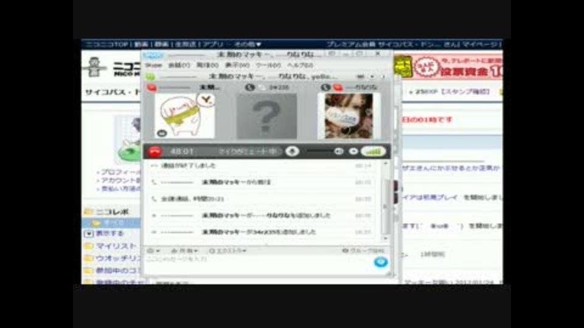This screenshot has height=328, width=584.
Task: Select the highlighted すべて item under ニコレポ
Action: [x=112, y=223]
